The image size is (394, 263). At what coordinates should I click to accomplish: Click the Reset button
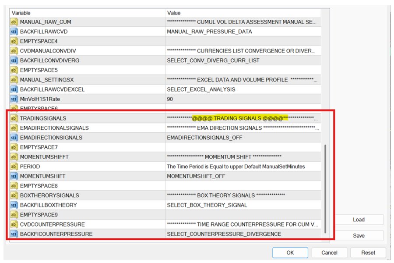pos(368,252)
